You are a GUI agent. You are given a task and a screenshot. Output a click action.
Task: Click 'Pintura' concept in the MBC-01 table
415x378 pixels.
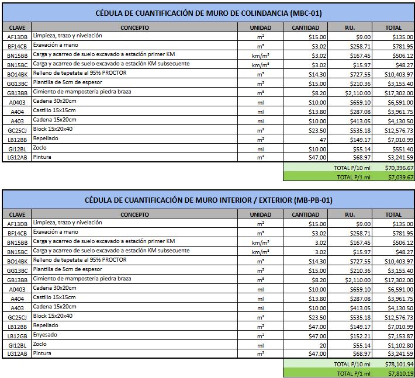point(134,157)
